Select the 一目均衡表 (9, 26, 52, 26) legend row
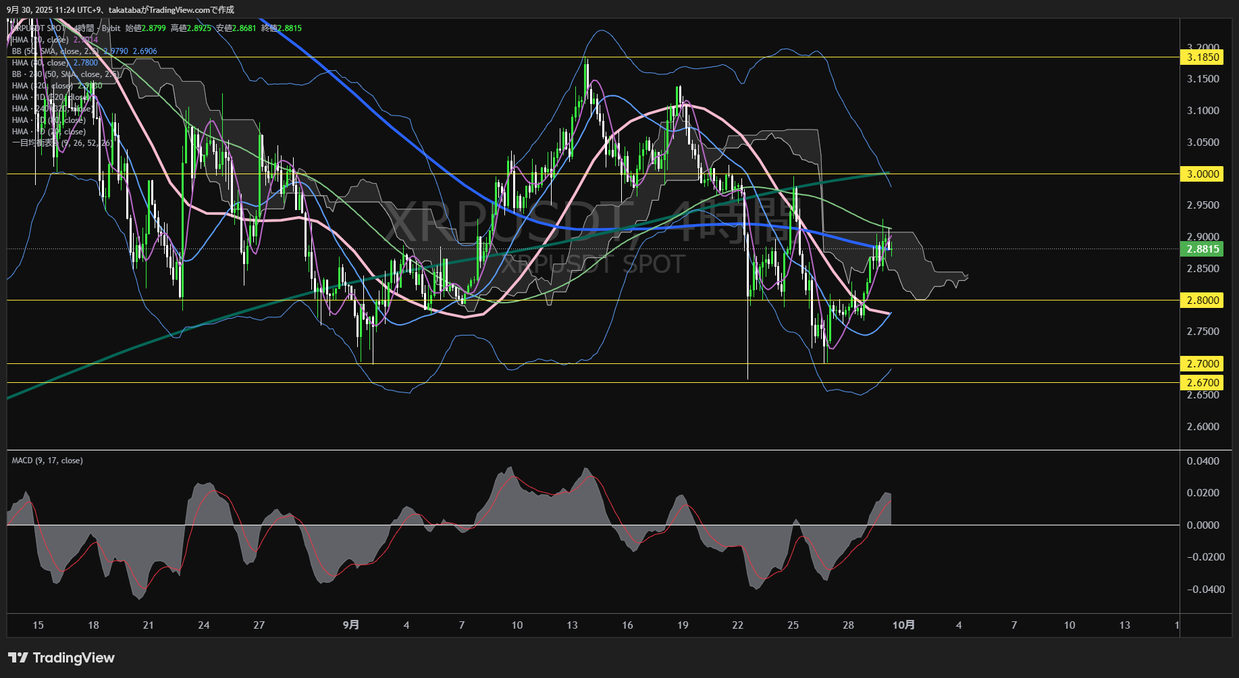The image size is (1239, 678). pos(61,143)
